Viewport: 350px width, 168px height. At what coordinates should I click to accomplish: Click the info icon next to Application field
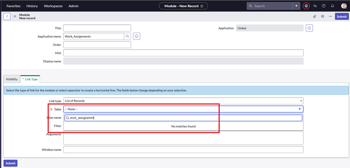point(309,28)
